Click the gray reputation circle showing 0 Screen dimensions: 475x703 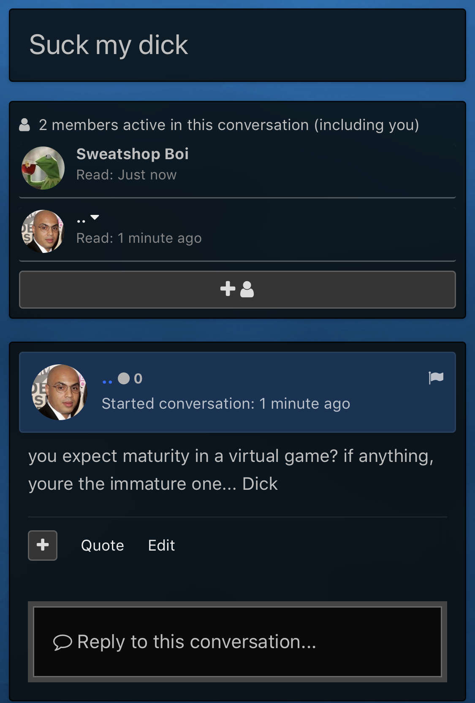[x=124, y=378]
